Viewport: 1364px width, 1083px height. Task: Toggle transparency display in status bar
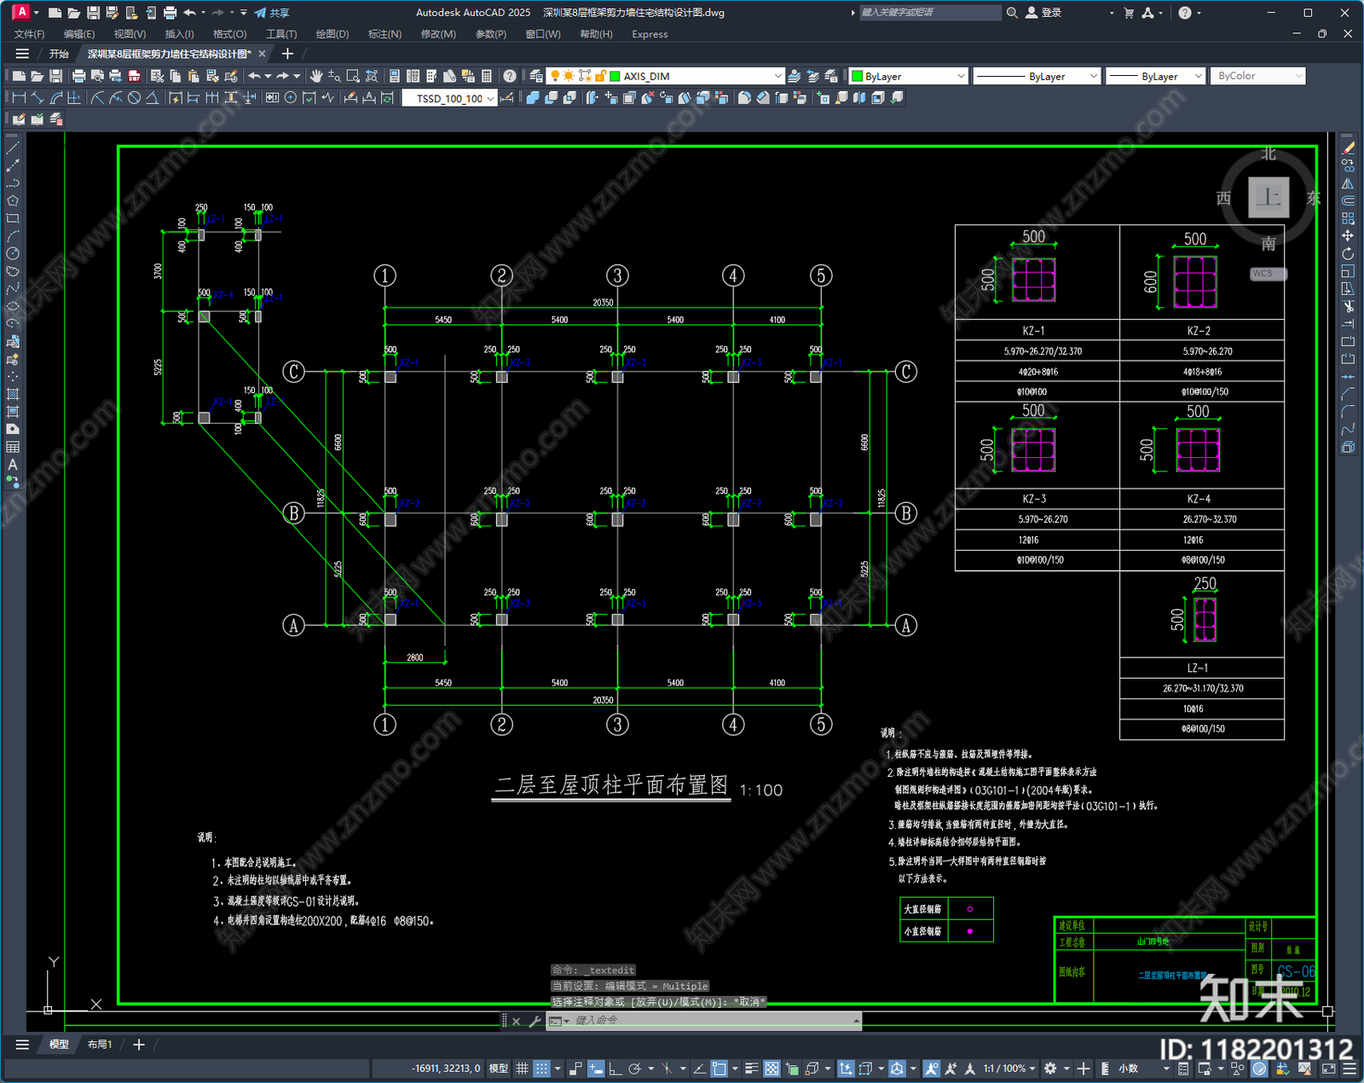pos(772,1069)
